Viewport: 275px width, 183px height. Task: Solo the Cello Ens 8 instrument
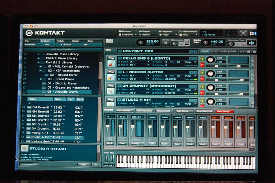pos(202,58)
